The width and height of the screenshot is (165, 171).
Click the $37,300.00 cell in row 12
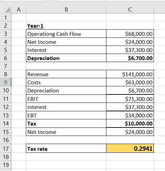pos(130,107)
